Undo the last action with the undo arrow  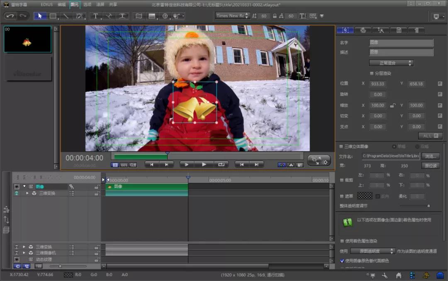(x=10, y=16)
